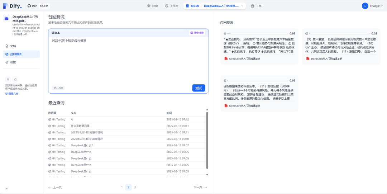
Task: Open 文档 in the sidebar
Action: [x=21, y=46]
